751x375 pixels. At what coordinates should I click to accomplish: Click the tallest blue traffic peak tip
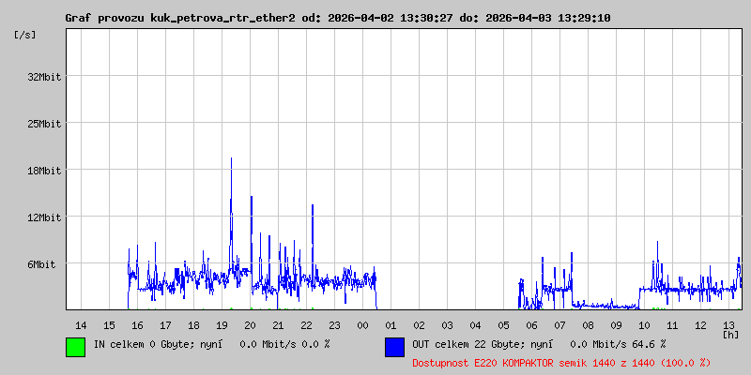point(231,159)
